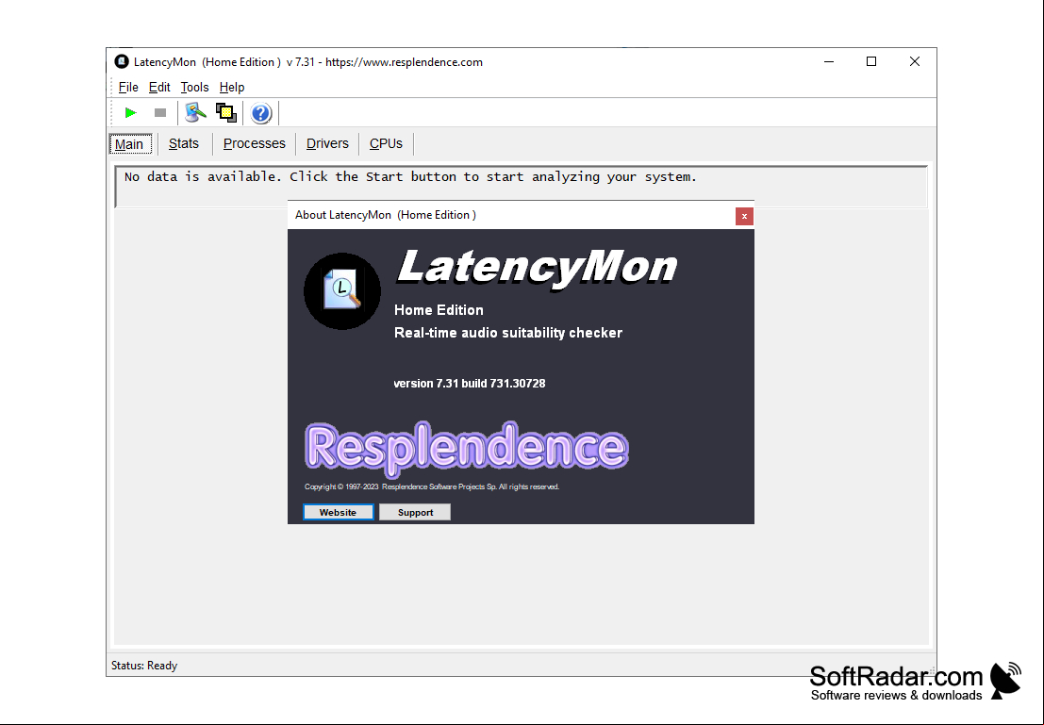Switch to the Processes tab
Viewport: 1044px width, 725px height.
coord(255,144)
